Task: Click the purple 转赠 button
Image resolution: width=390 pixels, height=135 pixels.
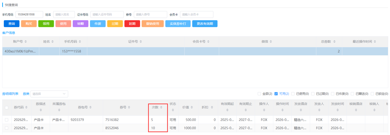Action: tap(81, 24)
